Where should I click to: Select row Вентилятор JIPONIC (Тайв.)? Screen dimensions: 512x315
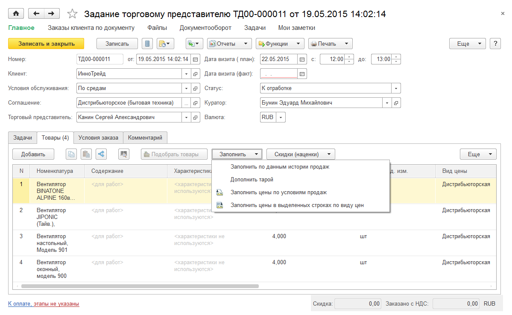255,217
